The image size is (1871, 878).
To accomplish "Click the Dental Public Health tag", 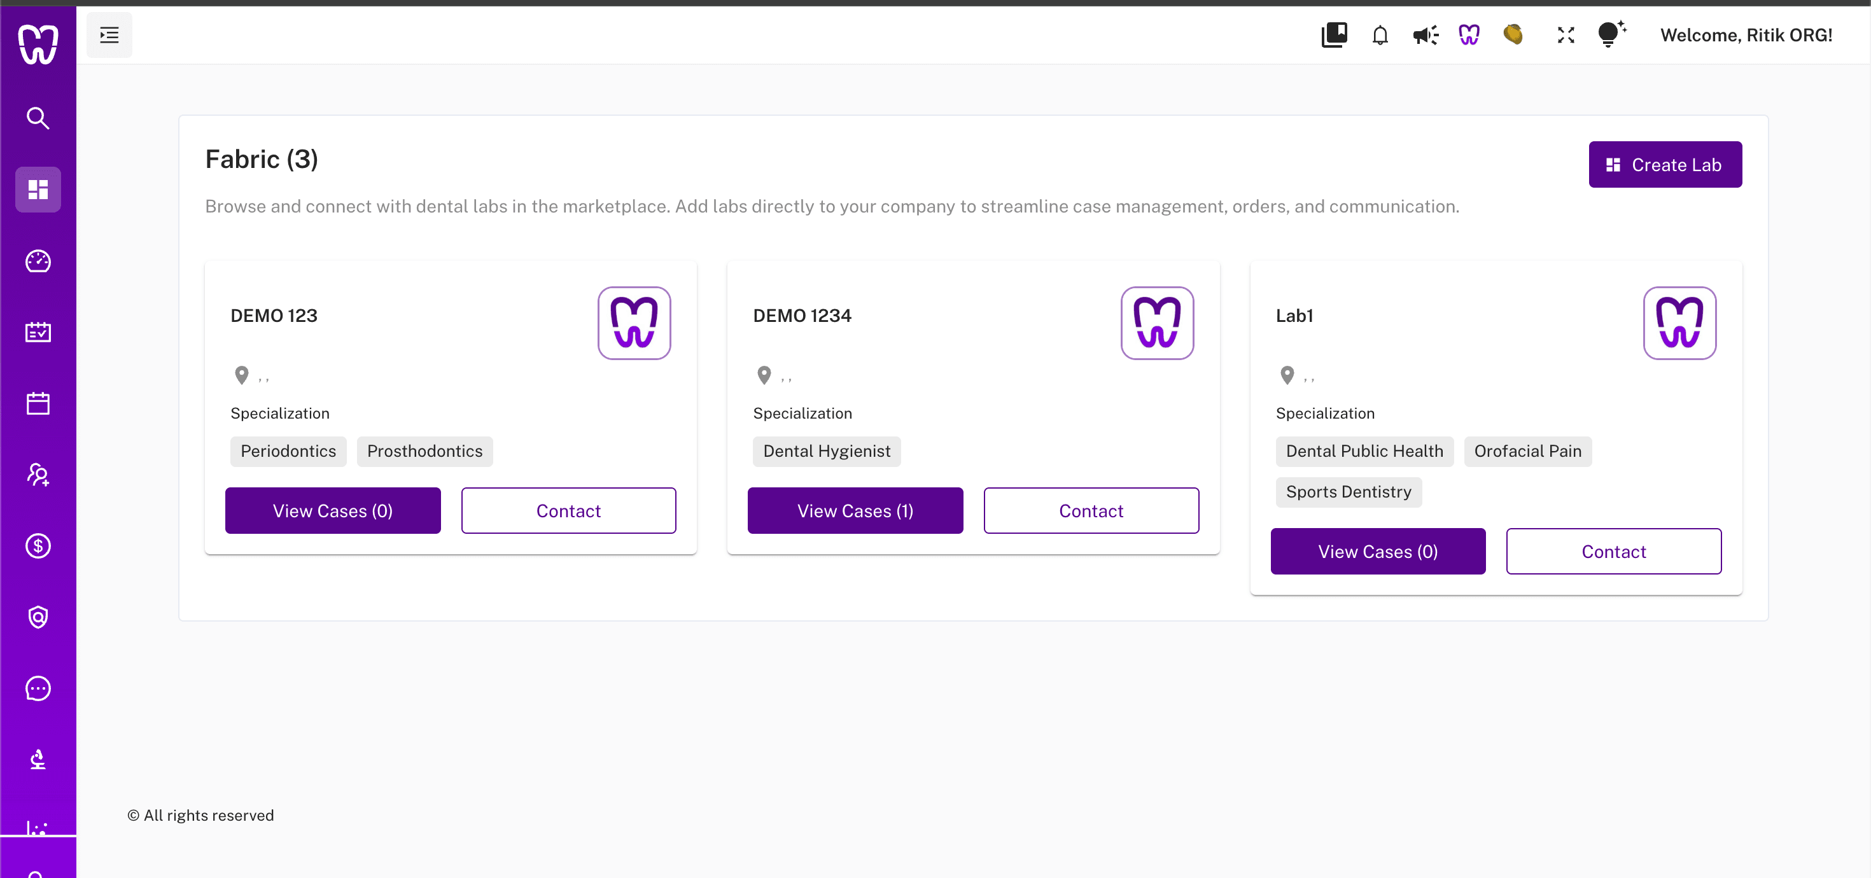I will (x=1364, y=451).
